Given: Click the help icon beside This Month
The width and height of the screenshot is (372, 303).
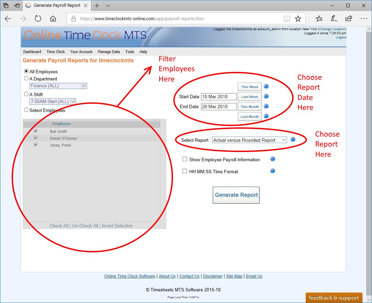Looking at the screenshot, I should pos(266,106).
